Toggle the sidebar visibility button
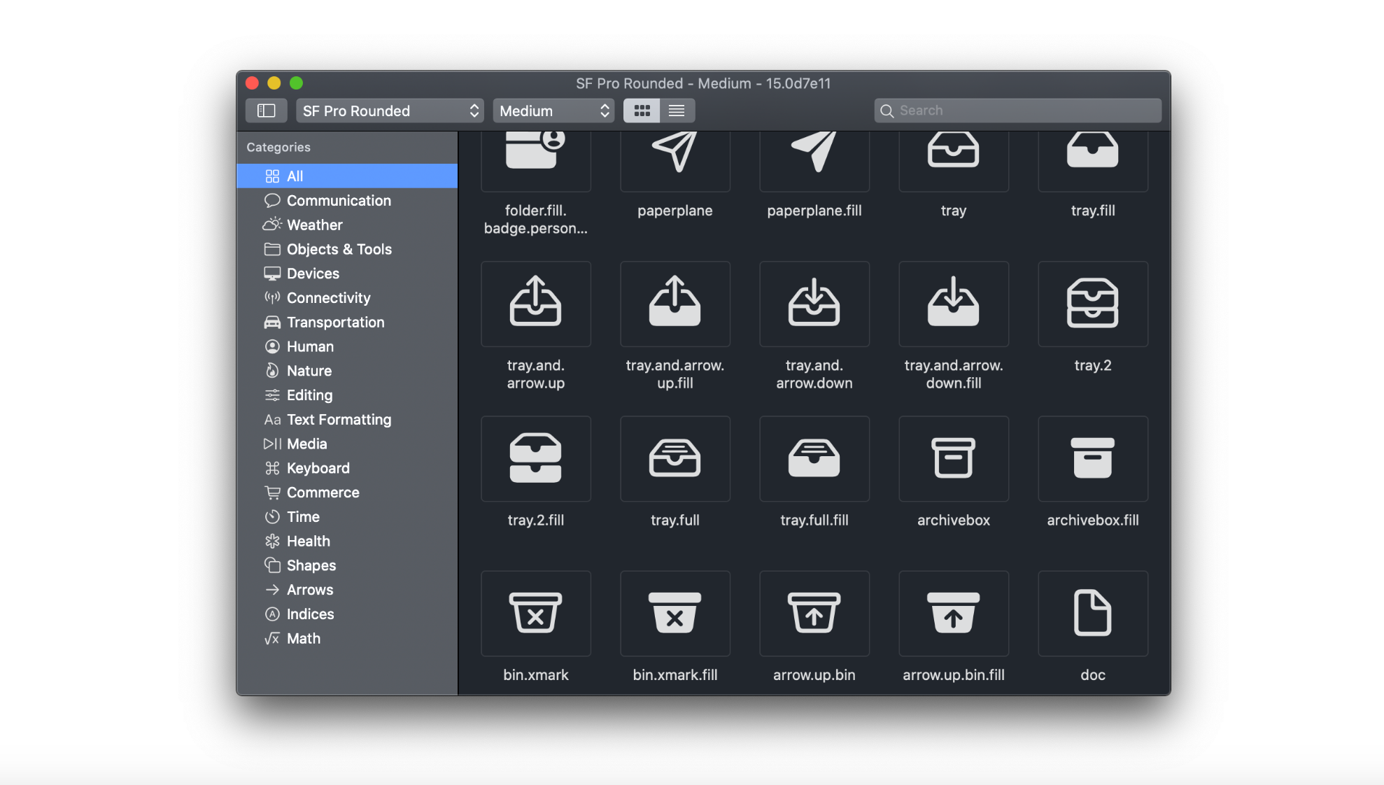The height and width of the screenshot is (785, 1384). (x=267, y=111)
